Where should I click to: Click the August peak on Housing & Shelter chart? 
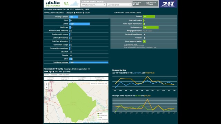pos(147,100)
